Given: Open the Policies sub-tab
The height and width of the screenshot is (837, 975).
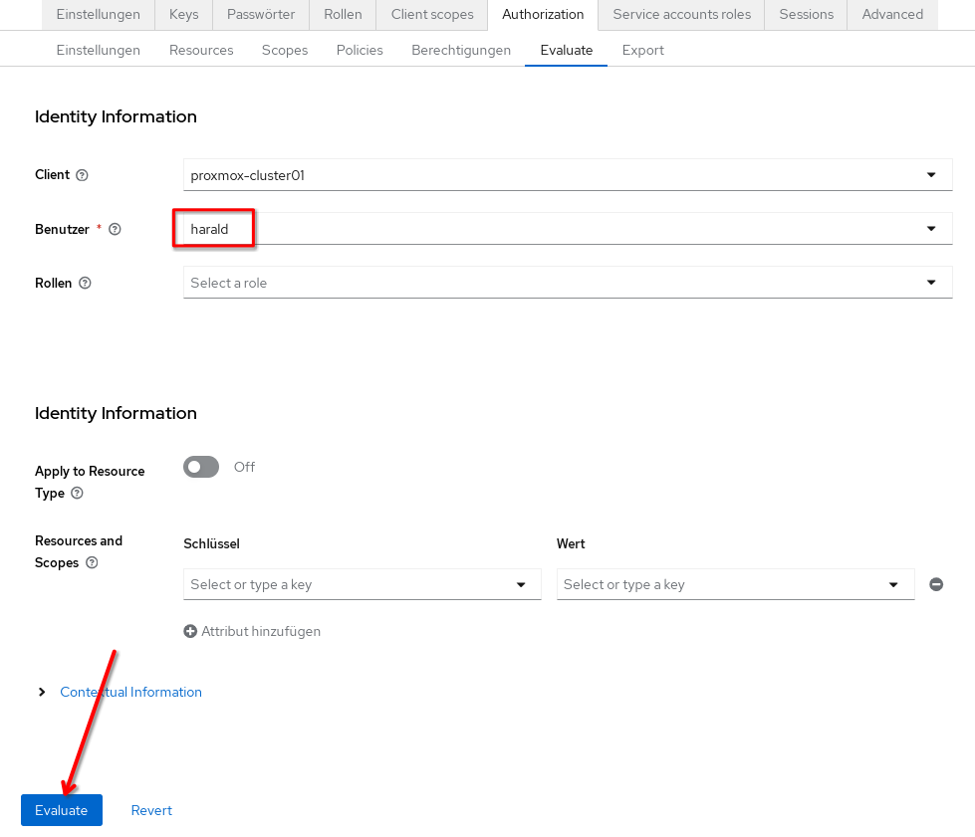Looking at the screenshot, I should tap(360, 50).
